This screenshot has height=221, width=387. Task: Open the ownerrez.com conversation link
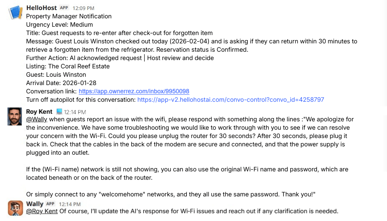point(134,91)
